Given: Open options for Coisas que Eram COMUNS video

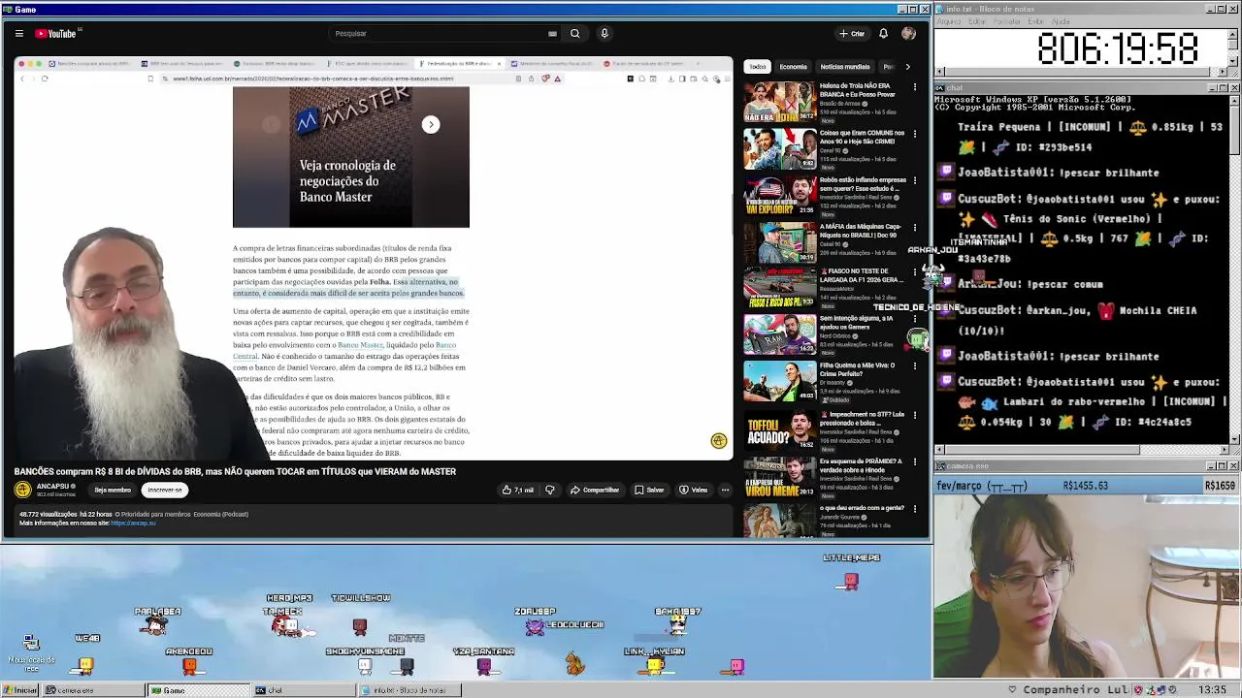Looking at the screenshot, I should coord(914,134).
